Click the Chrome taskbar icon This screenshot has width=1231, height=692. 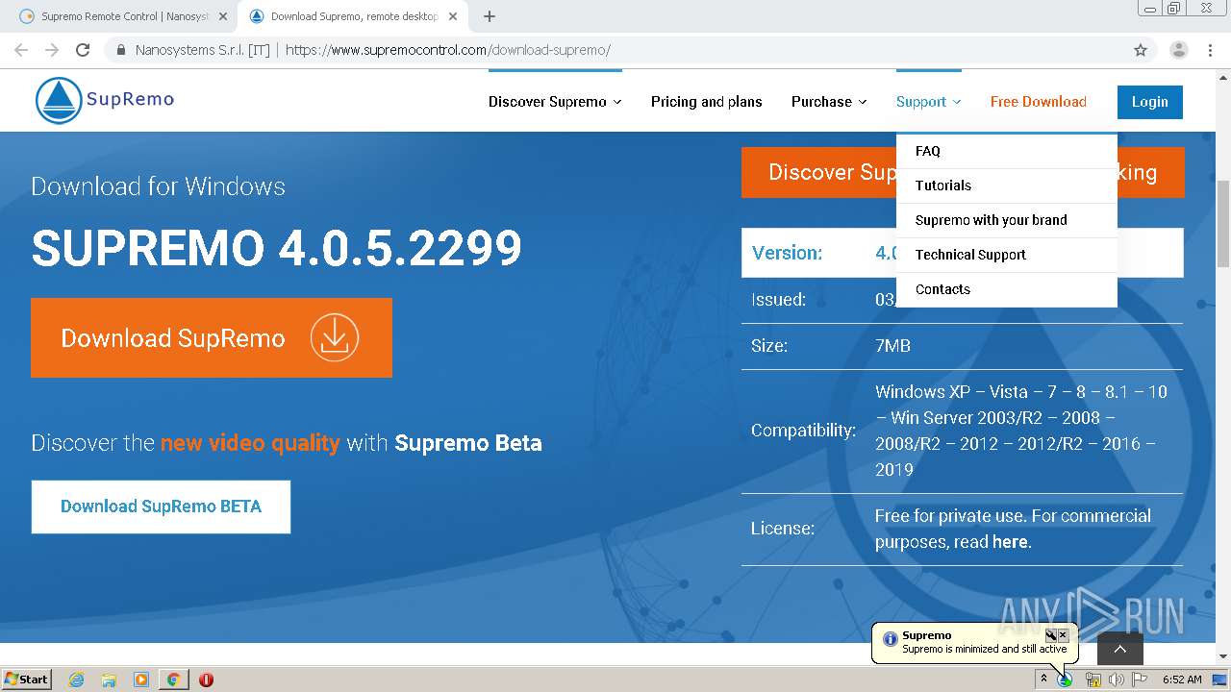pyautogui.click(x=173, y=680)
